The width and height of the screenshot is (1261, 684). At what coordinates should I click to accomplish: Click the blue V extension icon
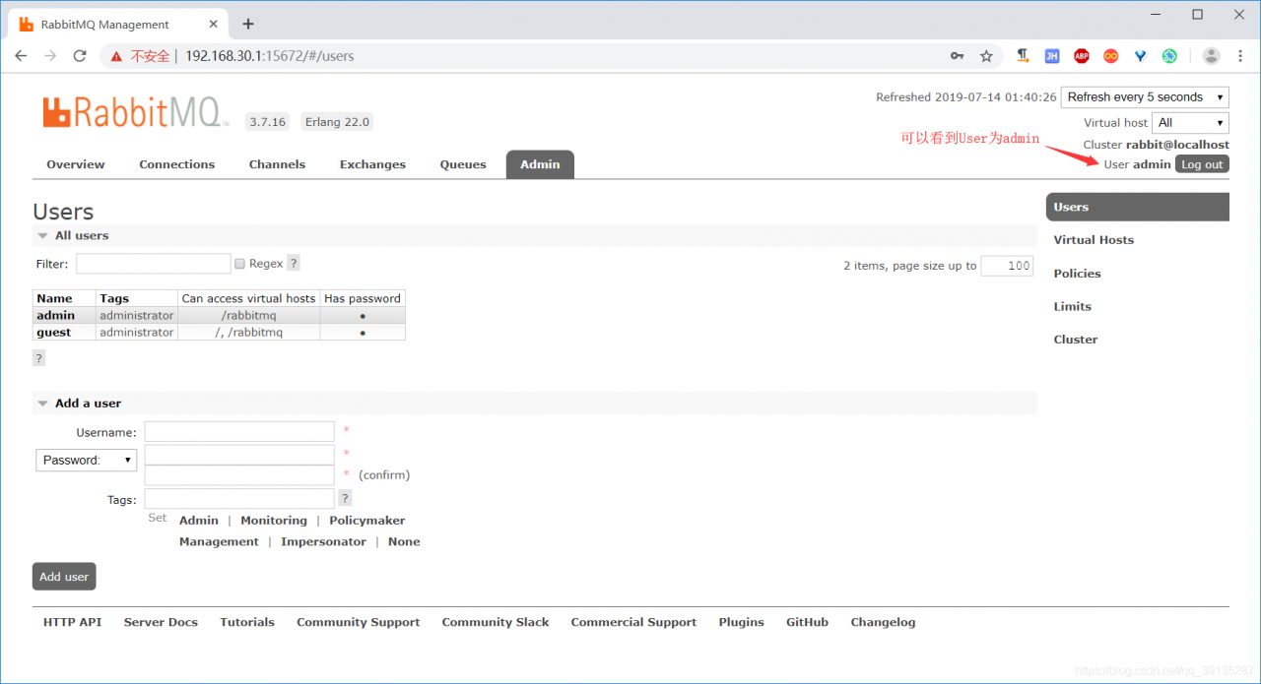(x=1140, y=56)
